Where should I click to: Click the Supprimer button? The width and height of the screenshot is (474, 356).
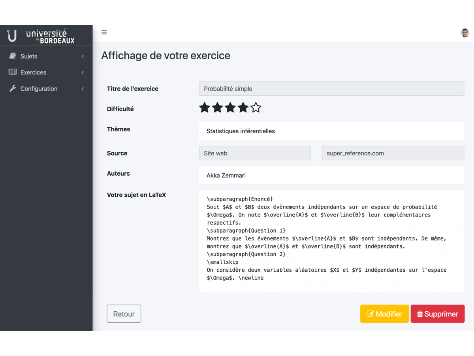pyautogui.click(x=438, y=314)
